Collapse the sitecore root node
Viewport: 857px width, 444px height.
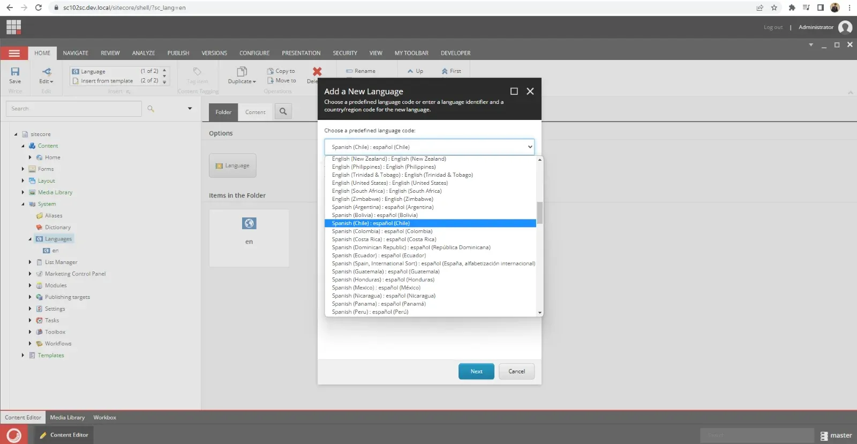16,134
